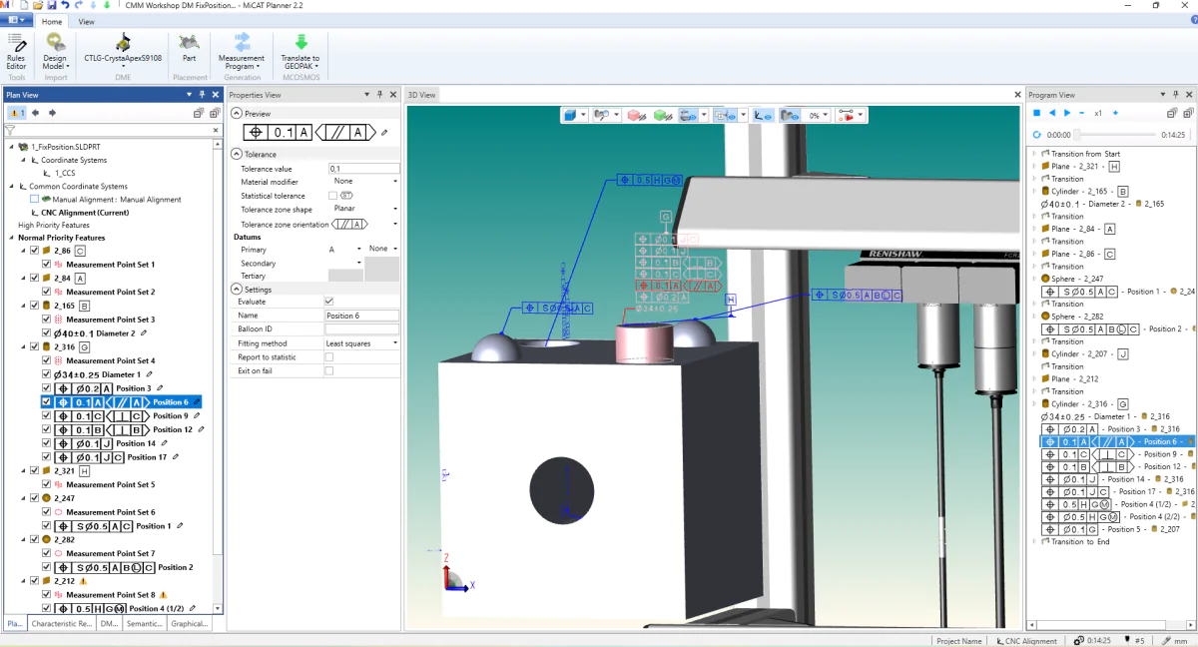
Task: Click the zoom percentage control in 3D toolbar
Action: (x=816, y=115)
